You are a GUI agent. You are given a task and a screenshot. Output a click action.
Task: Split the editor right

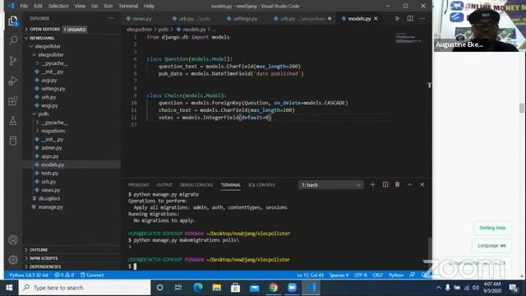(x=410, y=18)
